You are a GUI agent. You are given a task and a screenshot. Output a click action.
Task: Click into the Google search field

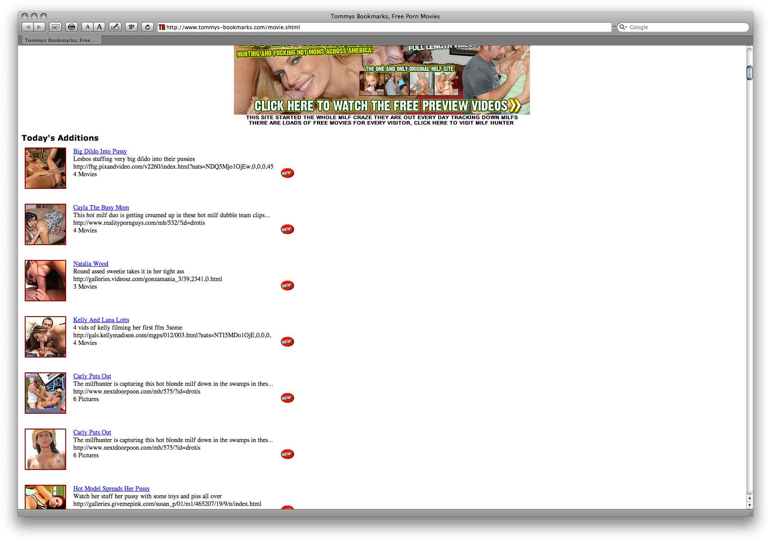tap(686, 27)
